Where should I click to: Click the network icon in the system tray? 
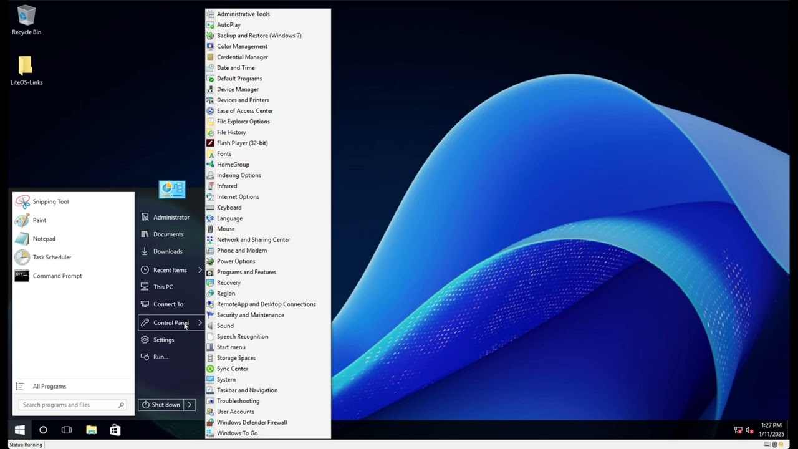[738, 430]
